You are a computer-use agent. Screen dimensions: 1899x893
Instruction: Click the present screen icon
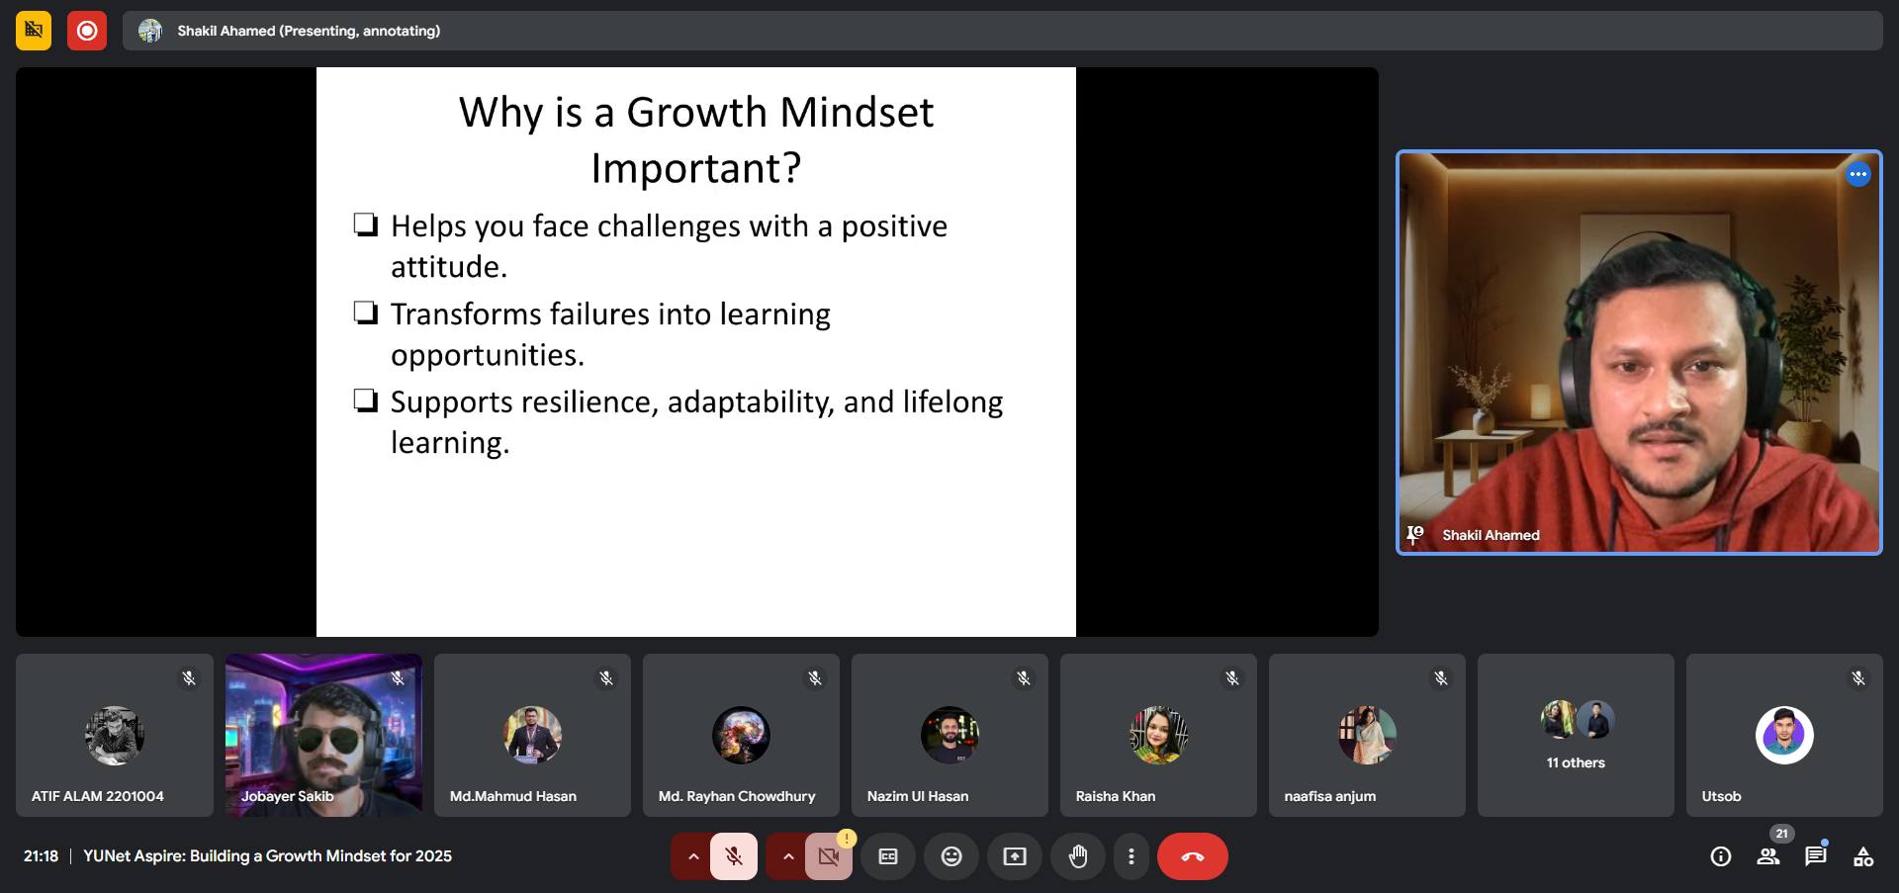pos(1014,856)
